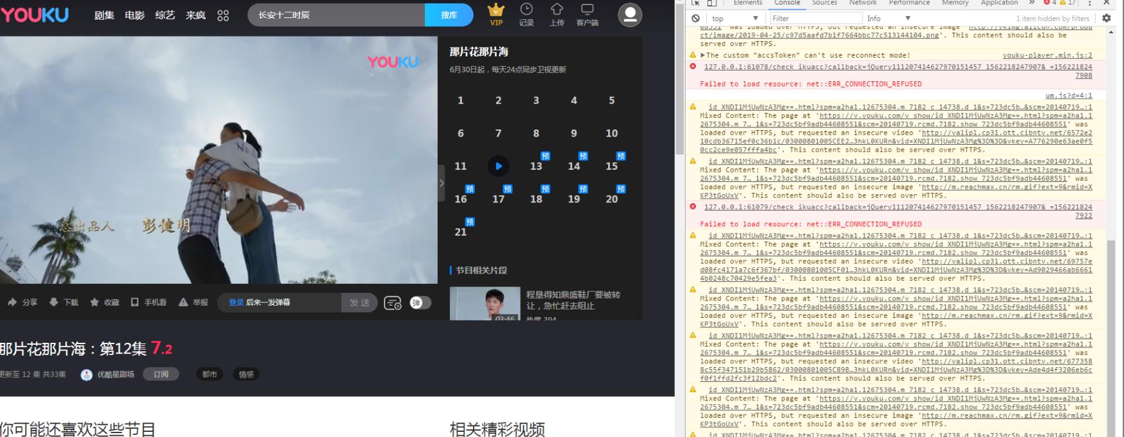Click the console Filter input field
This screenshot has height=437, width=1124.
pos(814,19)
